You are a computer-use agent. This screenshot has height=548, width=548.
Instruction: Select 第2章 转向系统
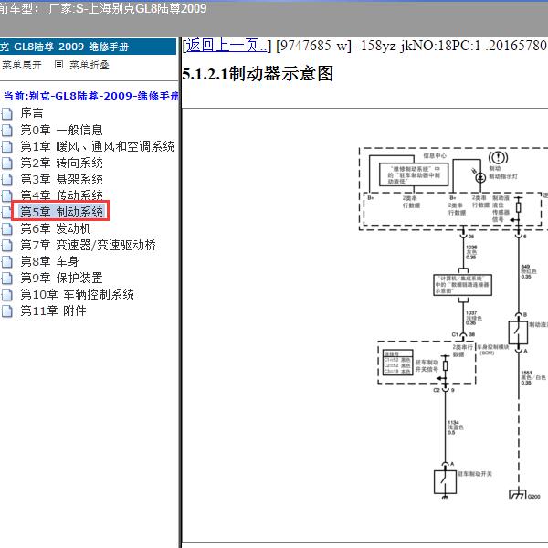(x=61, y=163)
